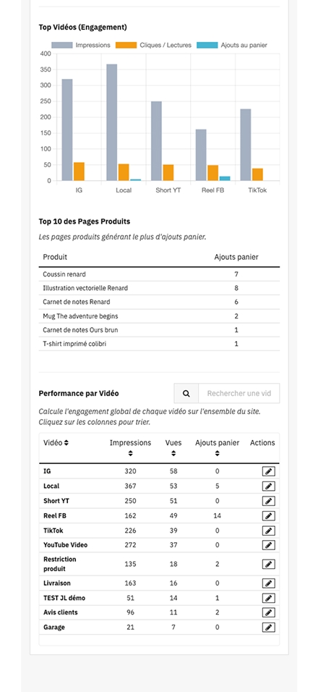
Task: Click the edit pencil for IG video
Action: tap(268, 471)
